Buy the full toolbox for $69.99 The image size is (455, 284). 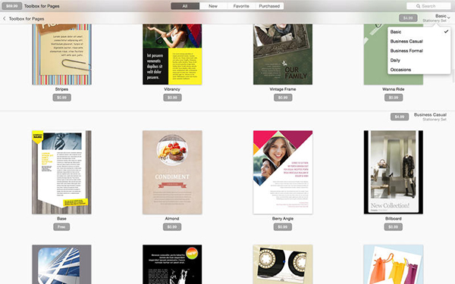(x=12, y=6)
